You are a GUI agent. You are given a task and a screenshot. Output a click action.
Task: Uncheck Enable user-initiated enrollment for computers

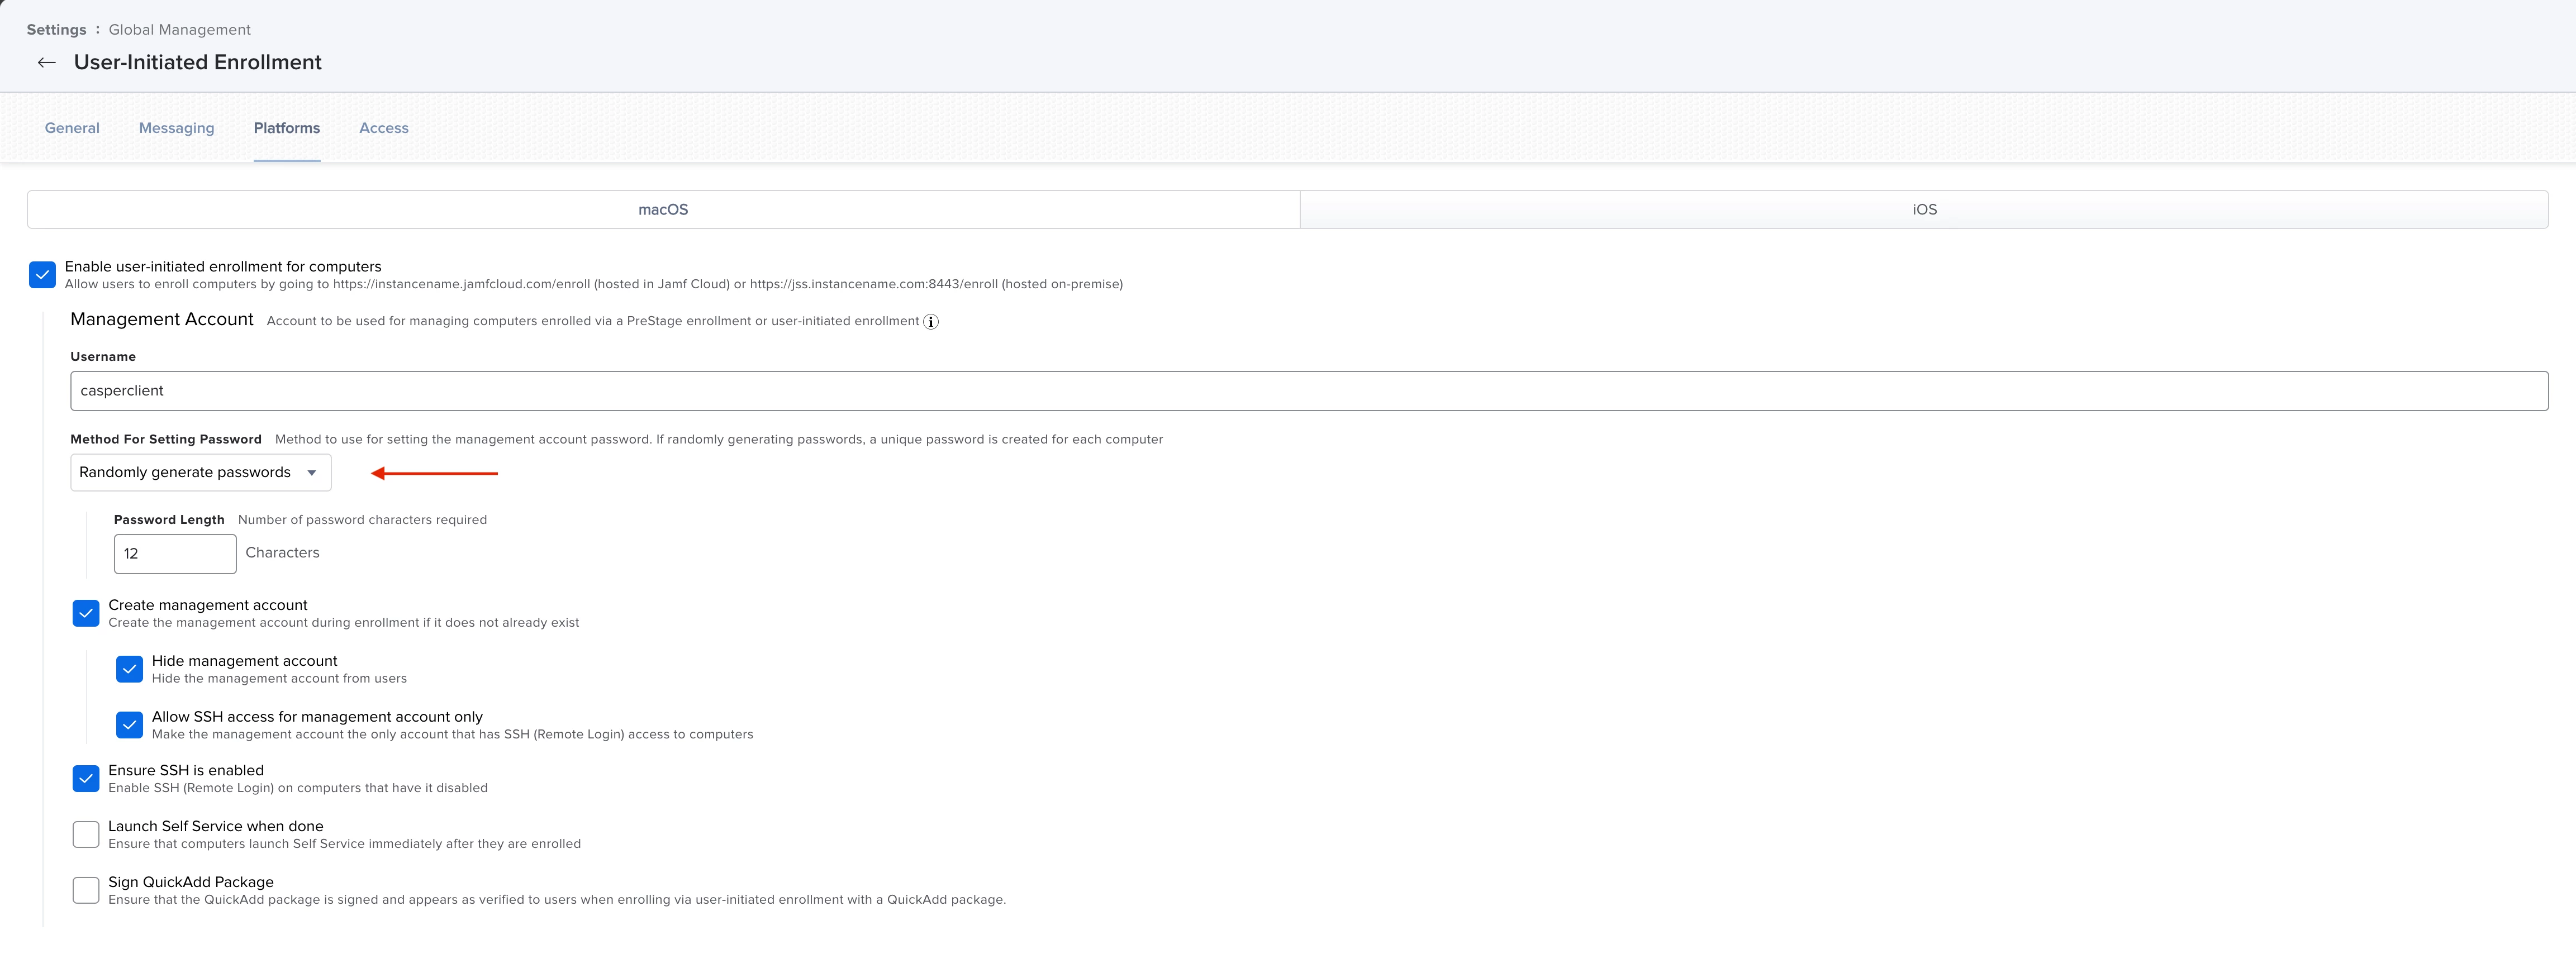42,275
